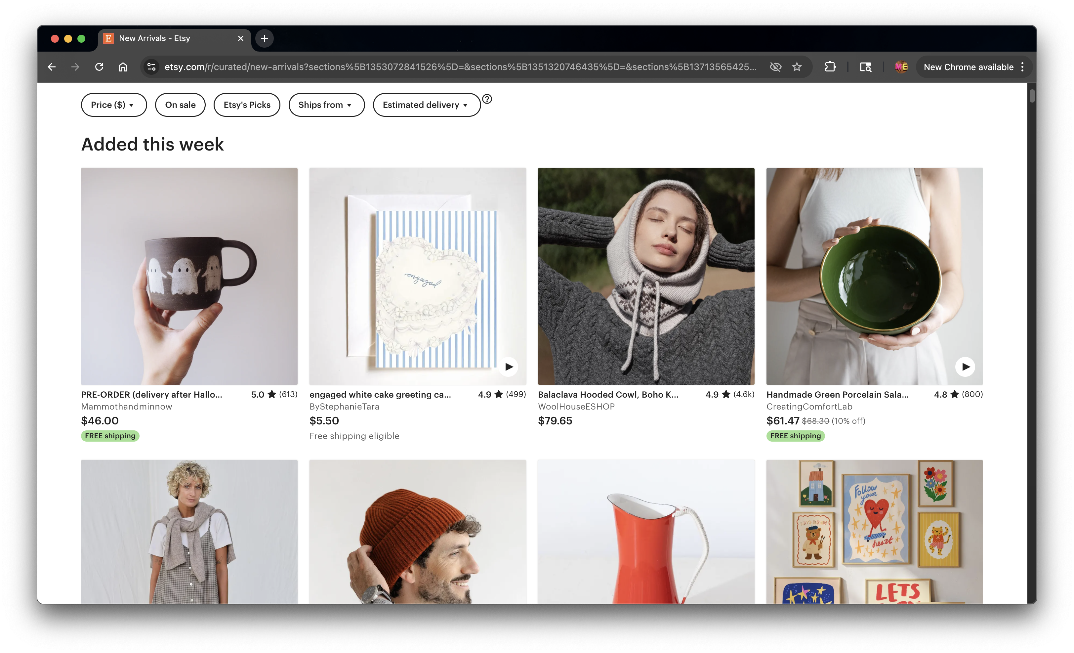The width and height of the screenshot is (1074, 653).
Task: Toggle the On sale filter
Action: 180,105
